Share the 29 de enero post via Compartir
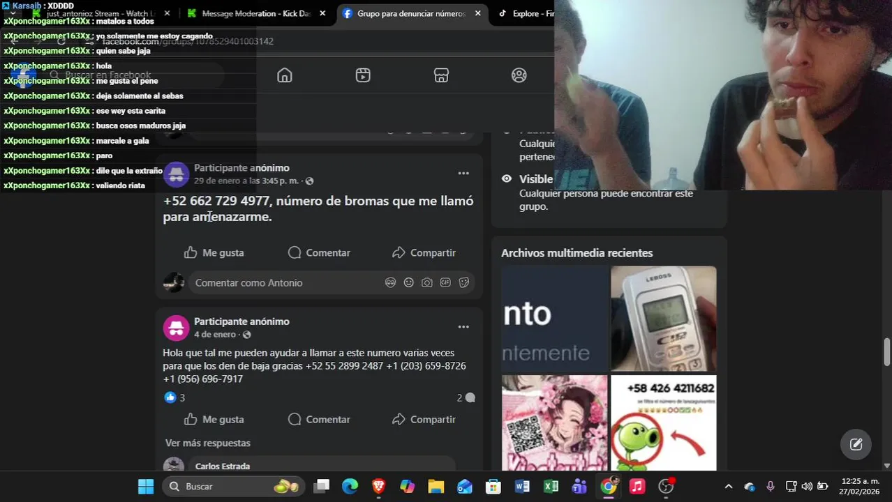This screenshot has height=502, width=892. (424, 252)
